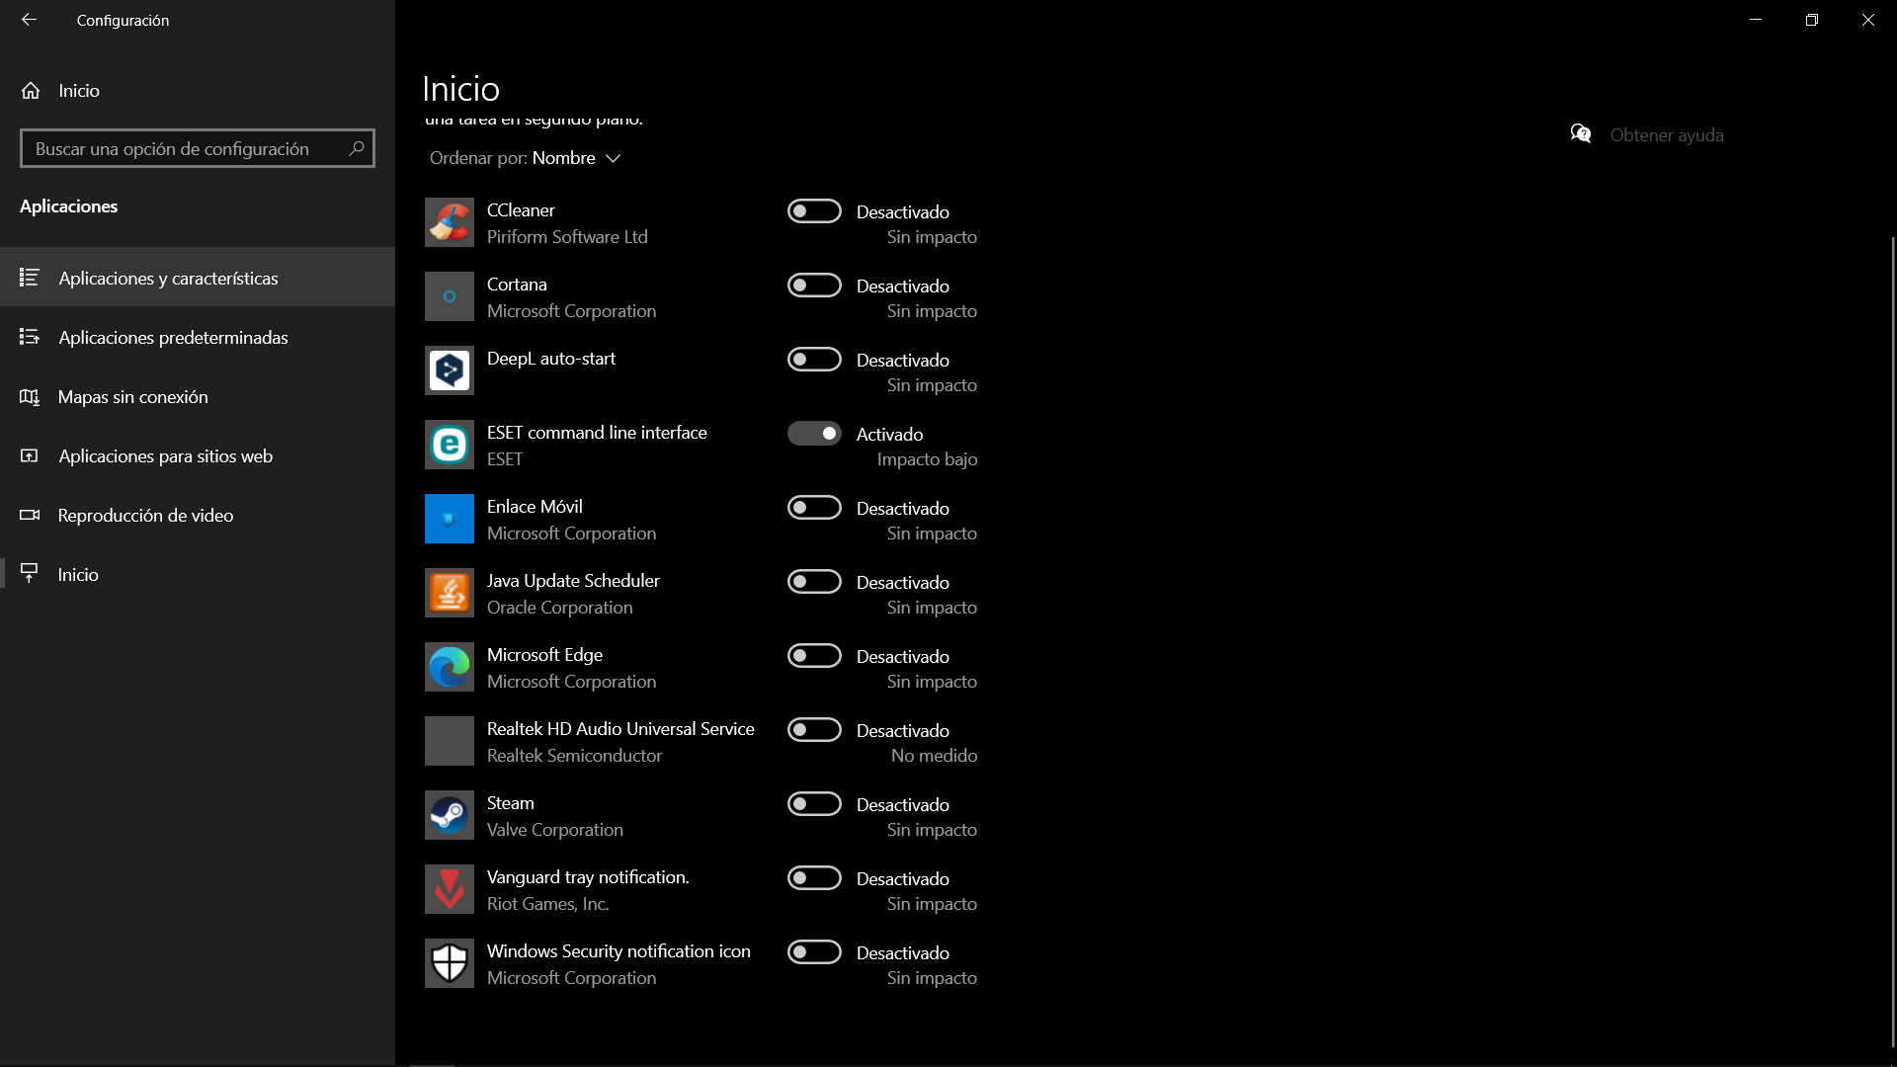
Task: Open Aplicaciones y características section
Action: [198, 278]
